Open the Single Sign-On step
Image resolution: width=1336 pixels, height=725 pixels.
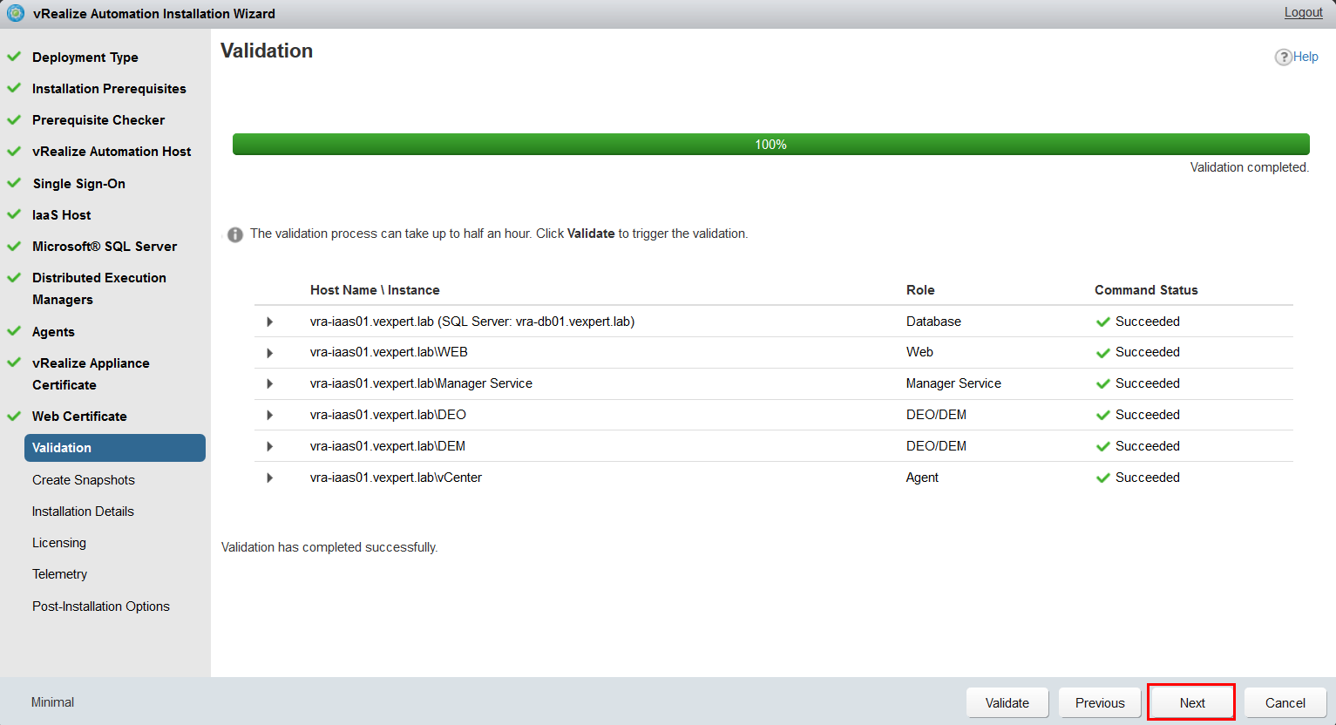click(79, 184)
